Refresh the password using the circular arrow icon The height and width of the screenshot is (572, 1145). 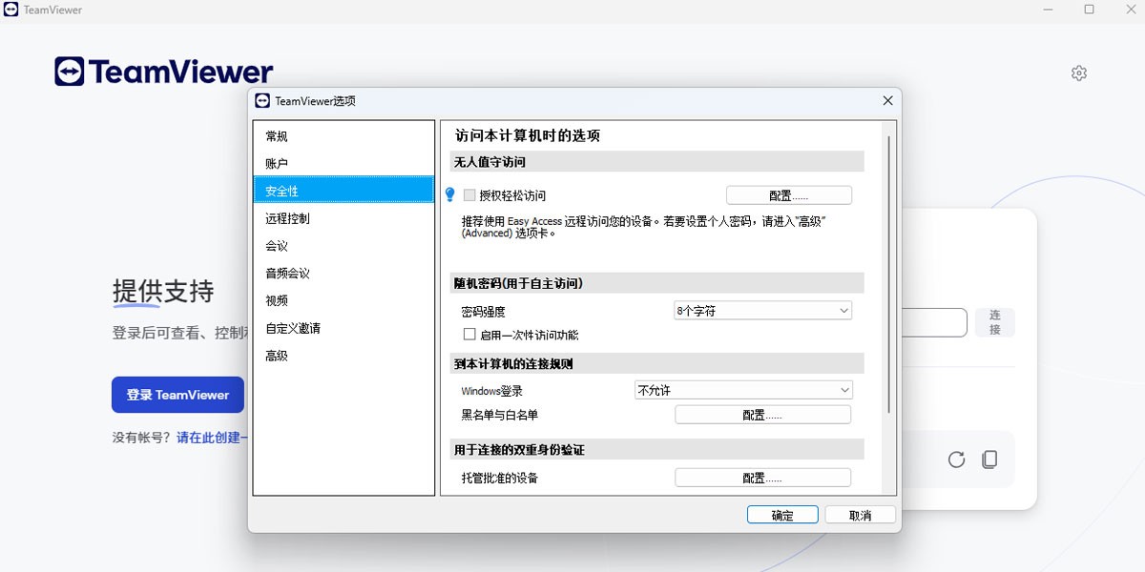pyautogui.click(x=956, y=459)
